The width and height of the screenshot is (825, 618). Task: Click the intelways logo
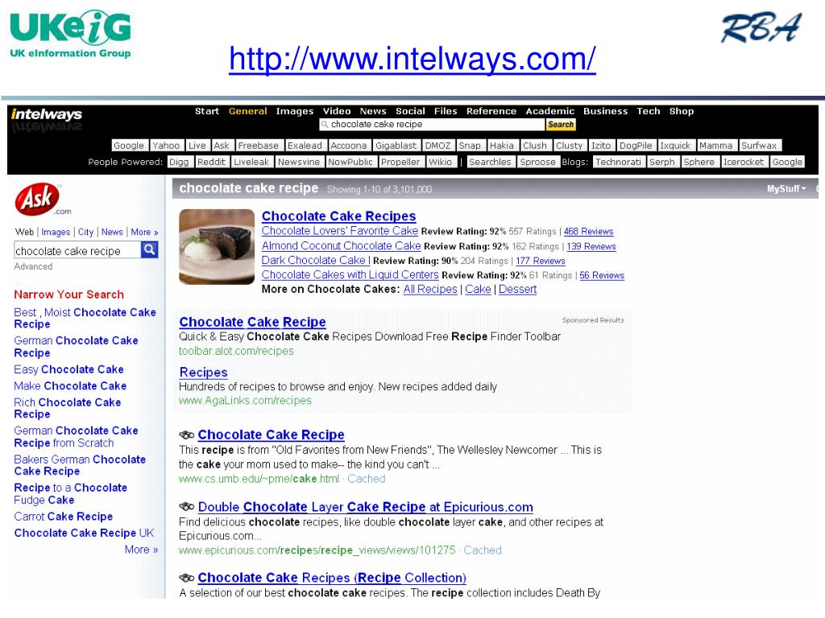tap(46, 114)
